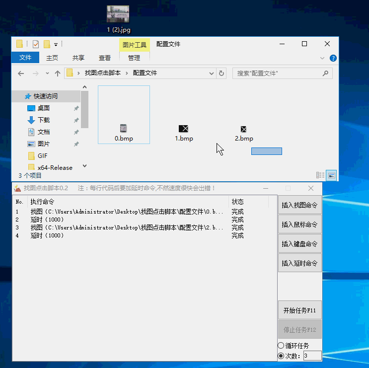Unpin 图片 using its pin icon

coord(76,144)
